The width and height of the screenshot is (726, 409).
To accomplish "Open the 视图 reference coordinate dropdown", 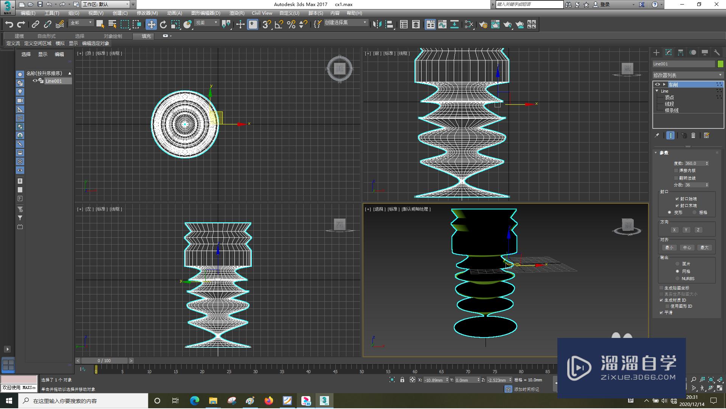I will (x=206, y=23).
